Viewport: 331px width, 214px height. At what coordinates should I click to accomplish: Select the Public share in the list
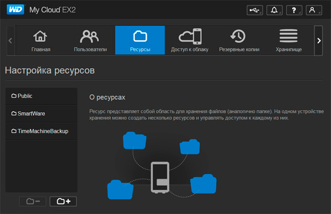click(x=41, y=96)
